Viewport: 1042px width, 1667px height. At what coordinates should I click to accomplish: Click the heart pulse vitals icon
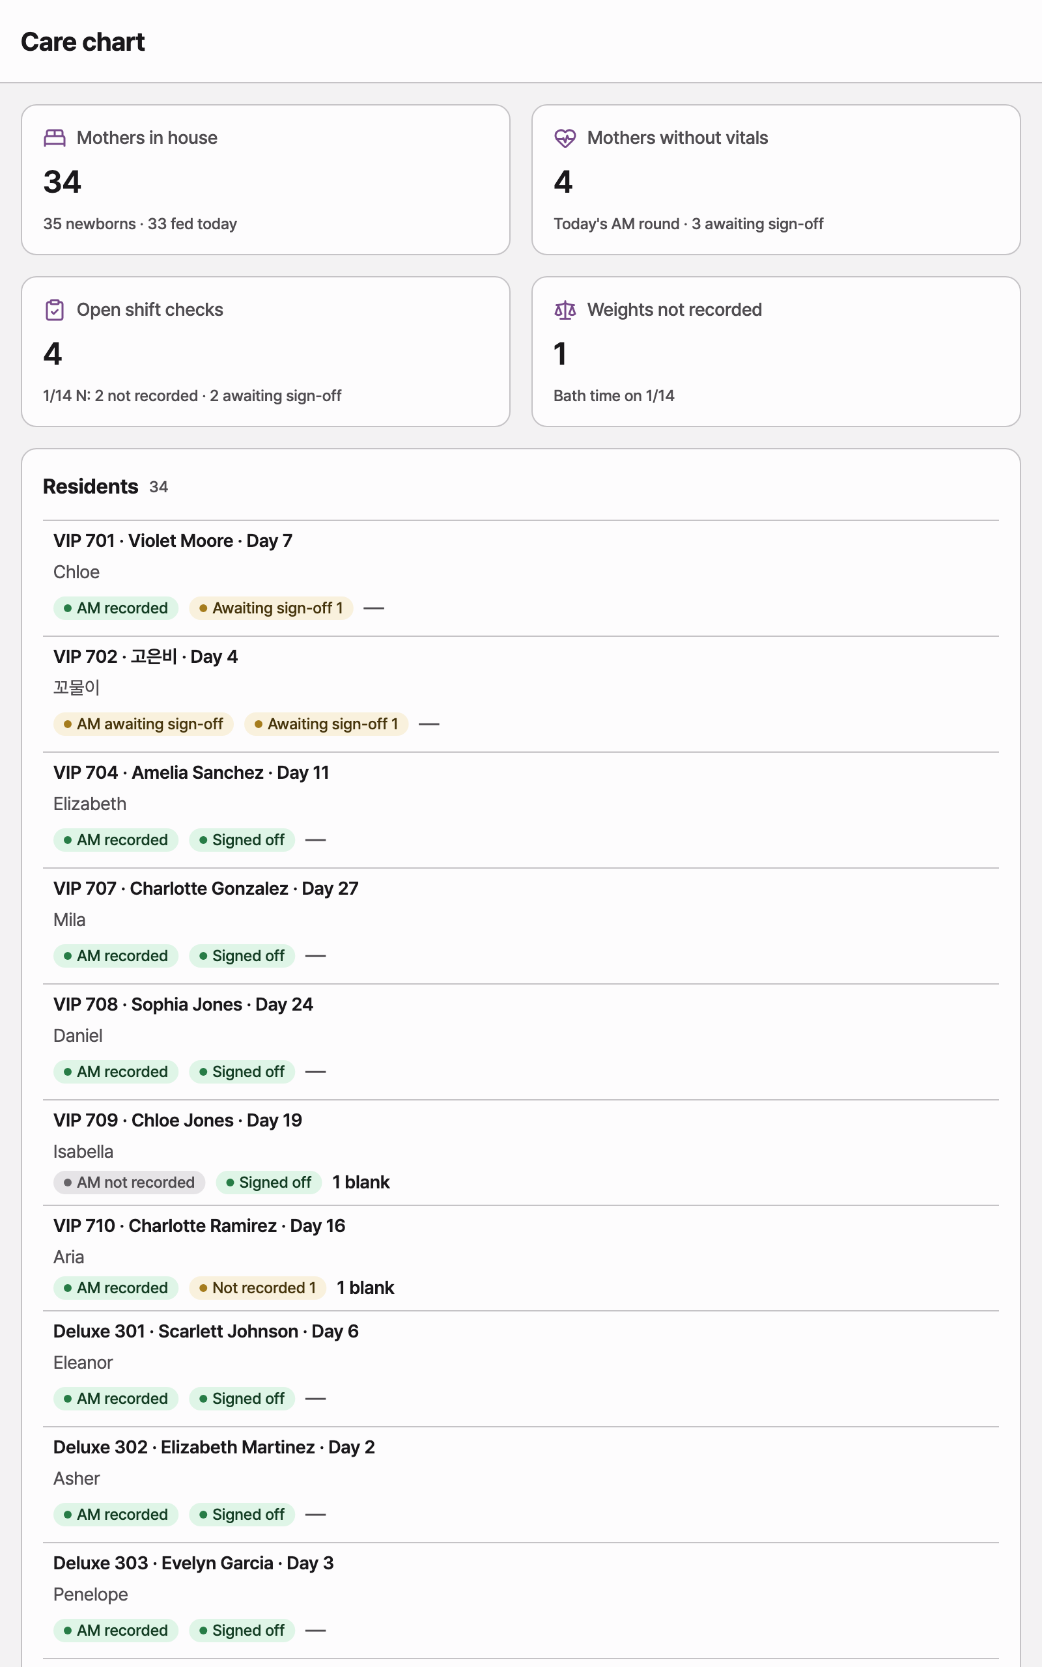click(x=565, y=138)
